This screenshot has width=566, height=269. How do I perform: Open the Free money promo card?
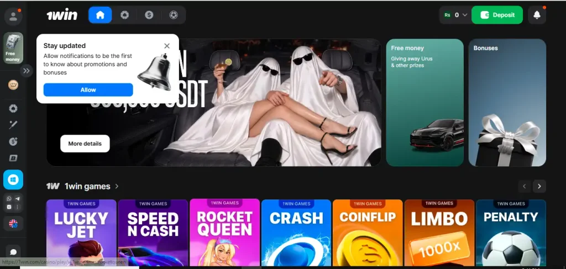[x=425, y=102]
